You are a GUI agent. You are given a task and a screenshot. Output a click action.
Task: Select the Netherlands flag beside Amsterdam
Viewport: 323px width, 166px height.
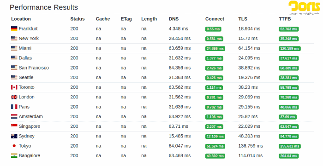14,116
